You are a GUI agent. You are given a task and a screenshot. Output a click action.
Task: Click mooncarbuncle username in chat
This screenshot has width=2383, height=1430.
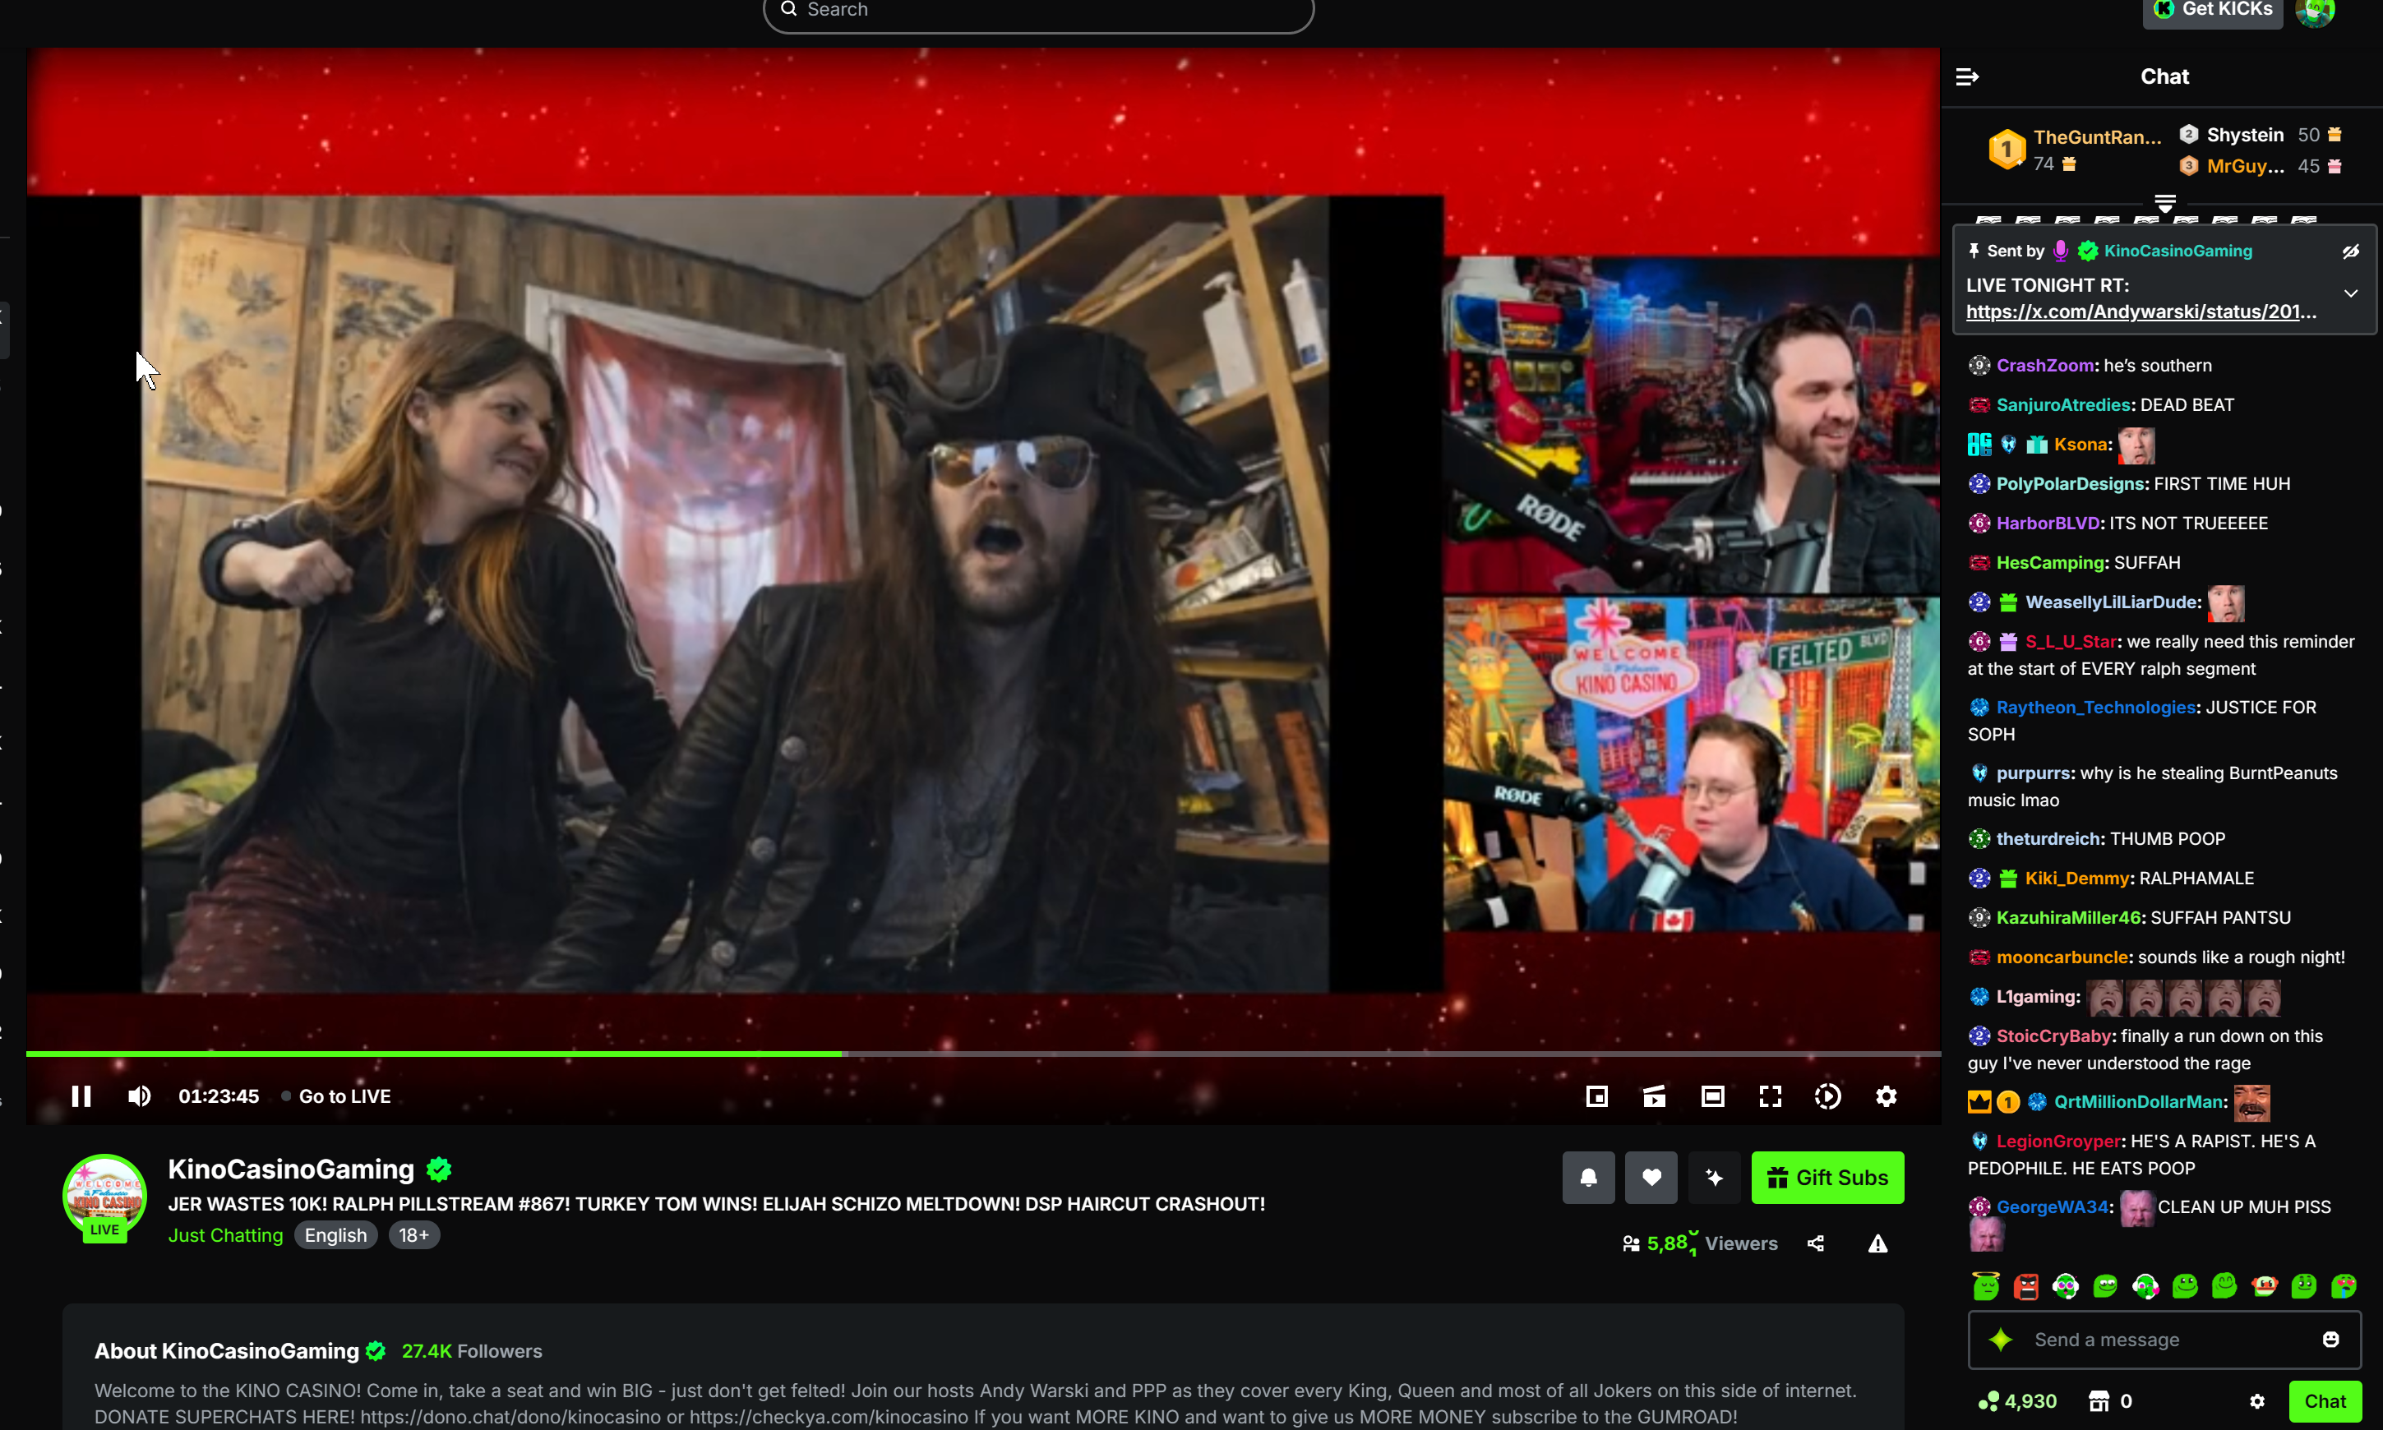pyautogui.click(x=2061, y=957)
